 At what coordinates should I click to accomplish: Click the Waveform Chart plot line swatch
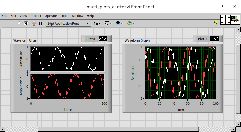[103, 39]
